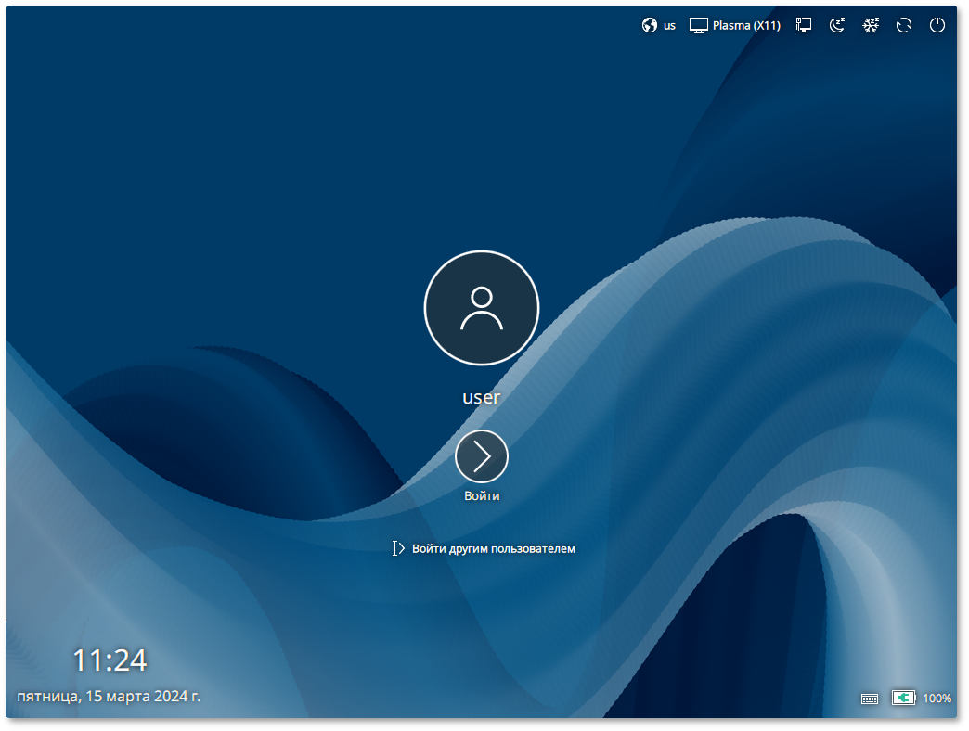Open the "us" keyboard layout selector
969x731 pixels.
[669, 26]
